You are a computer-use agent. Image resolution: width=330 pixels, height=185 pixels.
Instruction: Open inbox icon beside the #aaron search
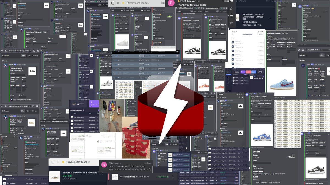34,51
